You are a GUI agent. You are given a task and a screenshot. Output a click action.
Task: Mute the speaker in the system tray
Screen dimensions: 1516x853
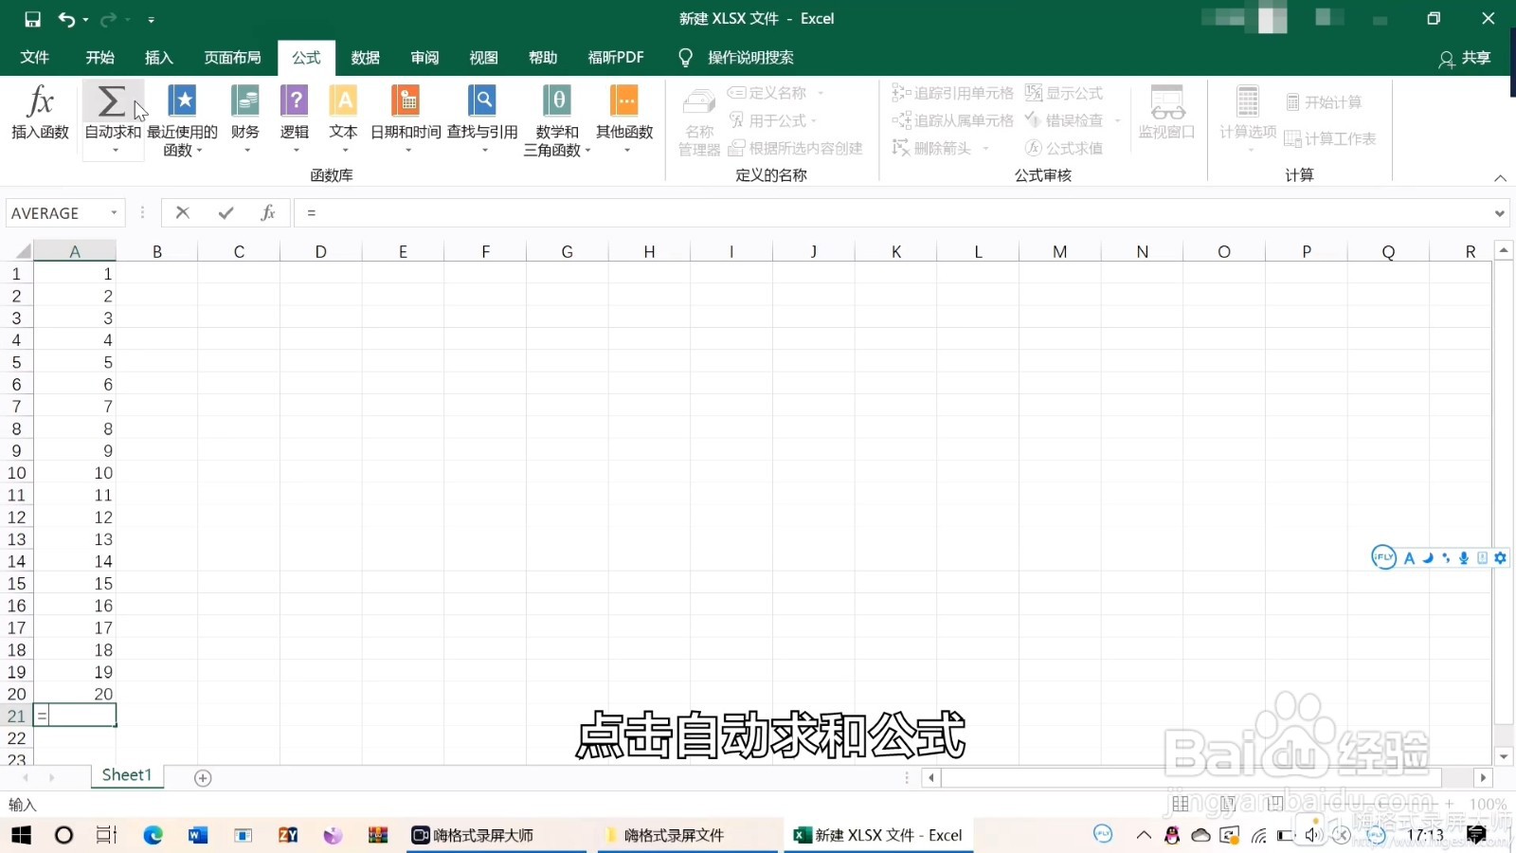[x=1311, y=835]
